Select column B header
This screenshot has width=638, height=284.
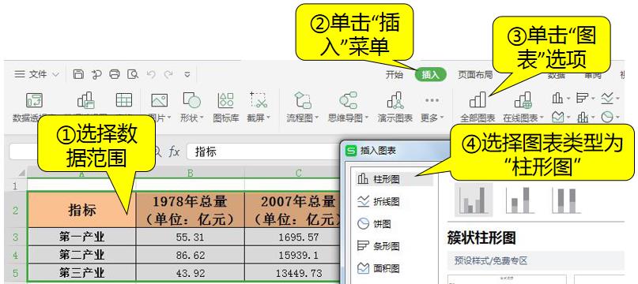tap(190, 174)
